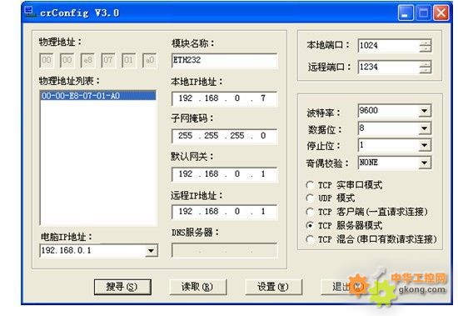Select UDP 模式 radio option
458x316 pixels.
(x=310, y=198)
